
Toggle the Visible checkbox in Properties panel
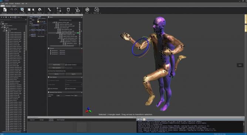point(38,20)
